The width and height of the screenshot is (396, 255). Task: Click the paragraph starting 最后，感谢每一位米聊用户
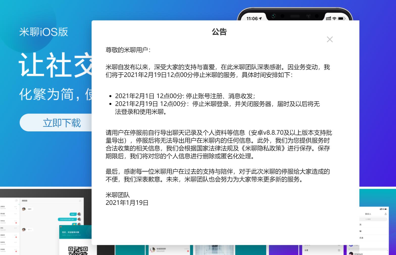pyautogui.click(x=218, y=175)
